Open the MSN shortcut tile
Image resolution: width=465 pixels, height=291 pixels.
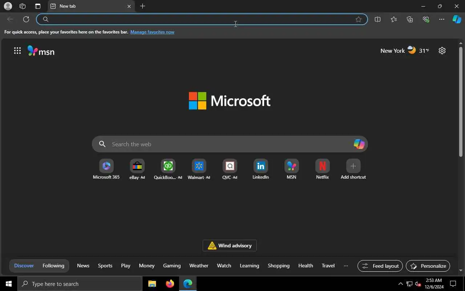pyautogui.click(x=291, y=170)
